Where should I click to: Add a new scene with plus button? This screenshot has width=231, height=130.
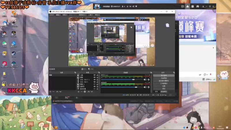pyautogui.click(x=50, y=92)
